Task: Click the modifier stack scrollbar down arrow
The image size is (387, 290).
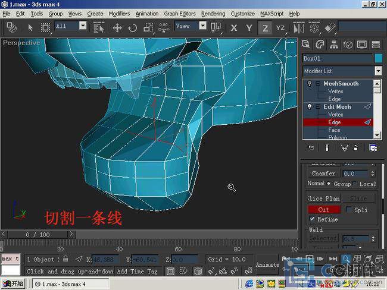Action: tap(377, 135)
